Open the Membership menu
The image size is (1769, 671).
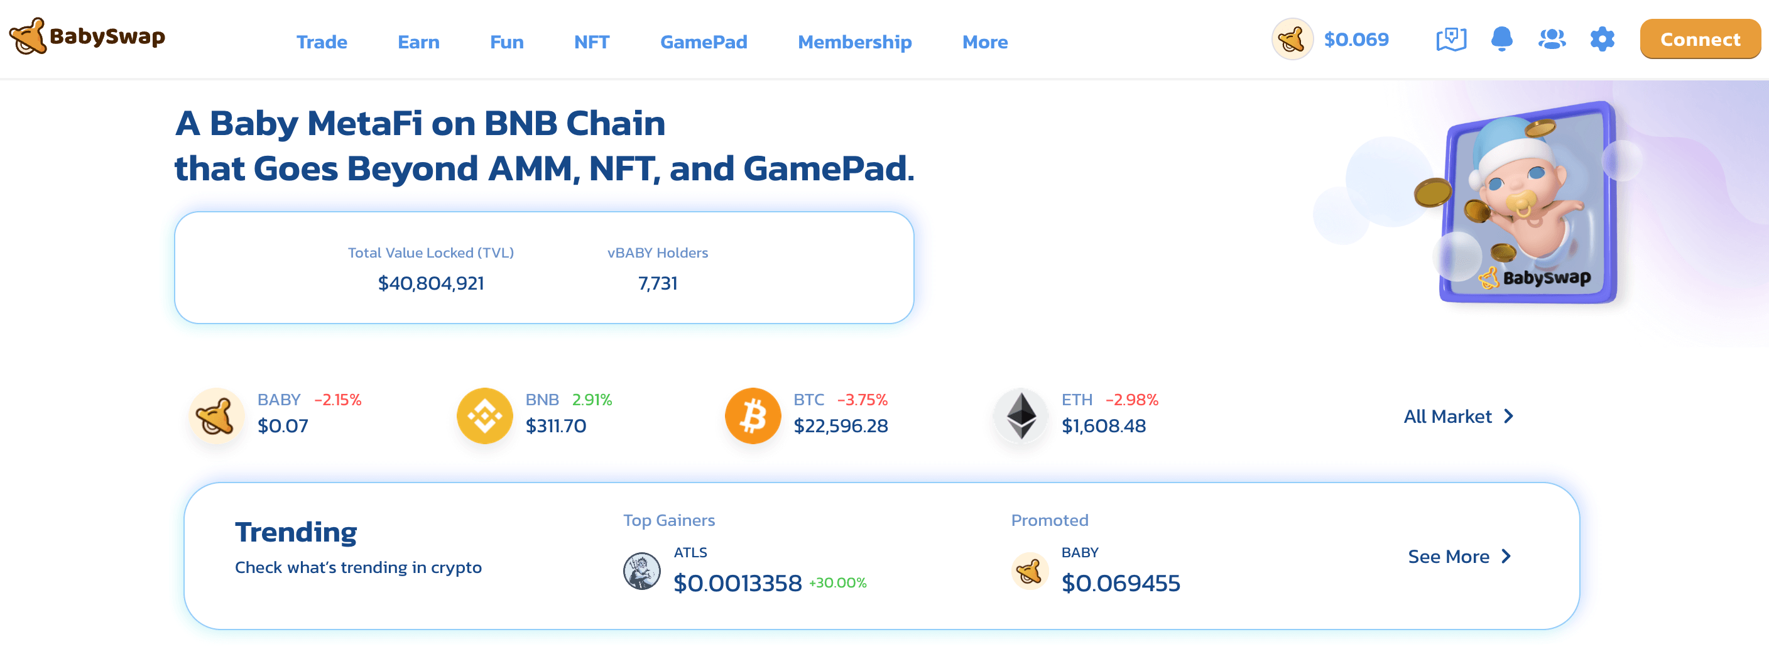click(x=854, y=42)
